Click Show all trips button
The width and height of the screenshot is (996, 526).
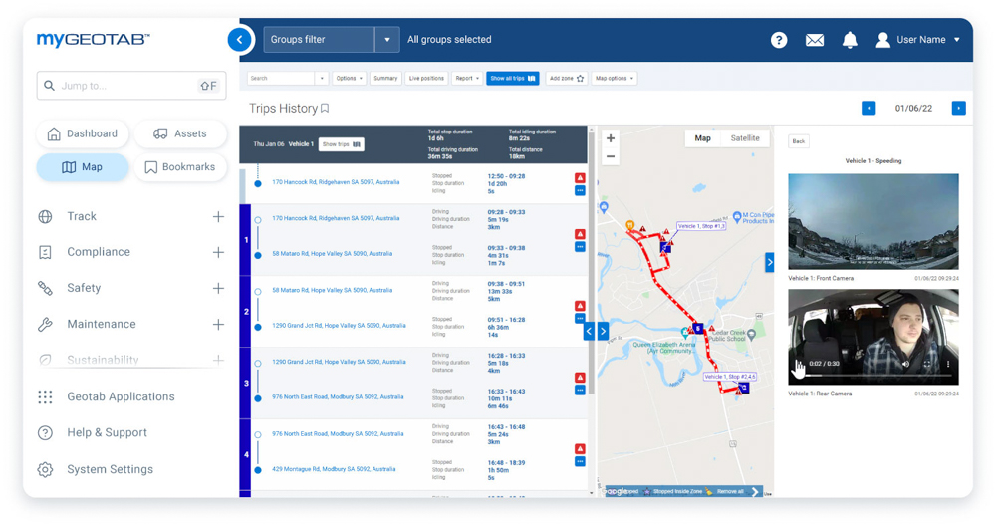513,78
